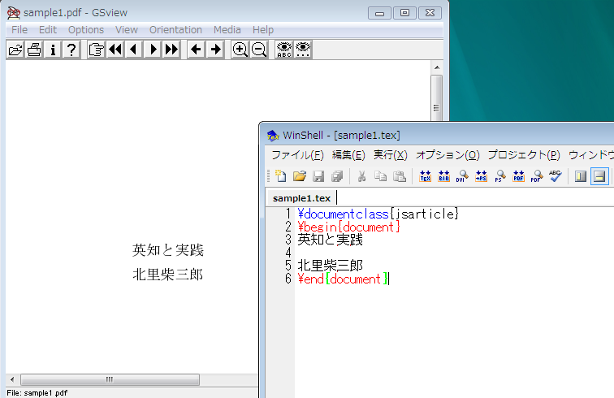Image resolution: width=614 pixels, height=398 pixels.
Task: Click WinShell cut scissors icon
Action: pyautogui.click(x=361, y=176)
